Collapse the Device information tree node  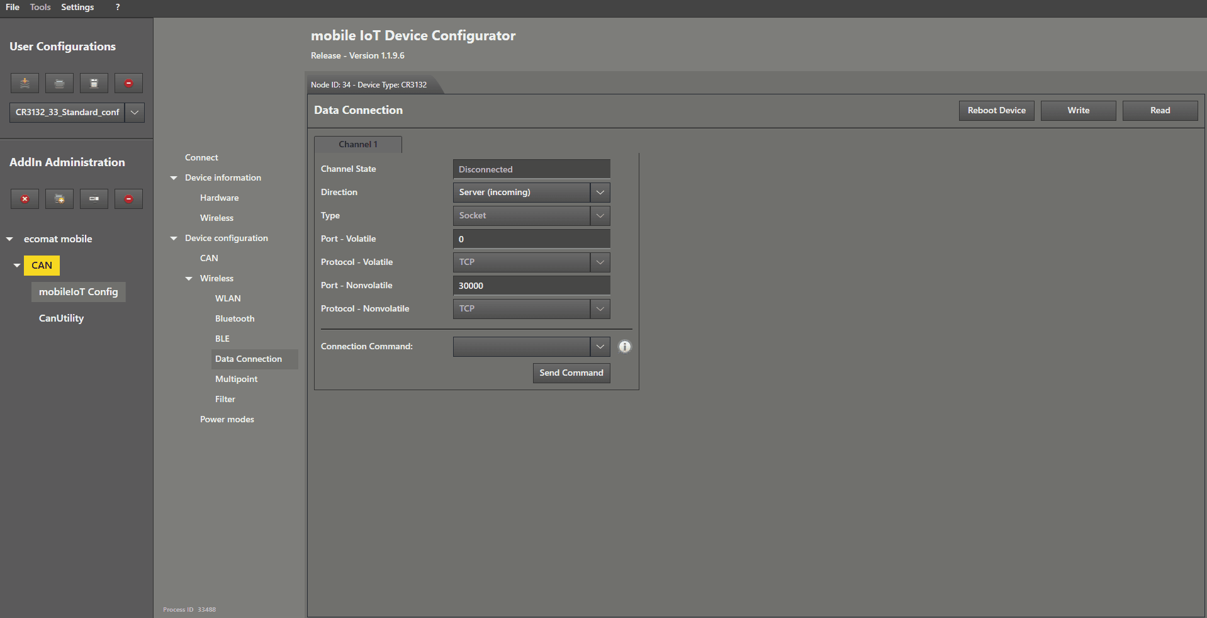(174, 178)
